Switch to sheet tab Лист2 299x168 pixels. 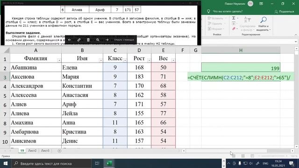click(32, 151)
